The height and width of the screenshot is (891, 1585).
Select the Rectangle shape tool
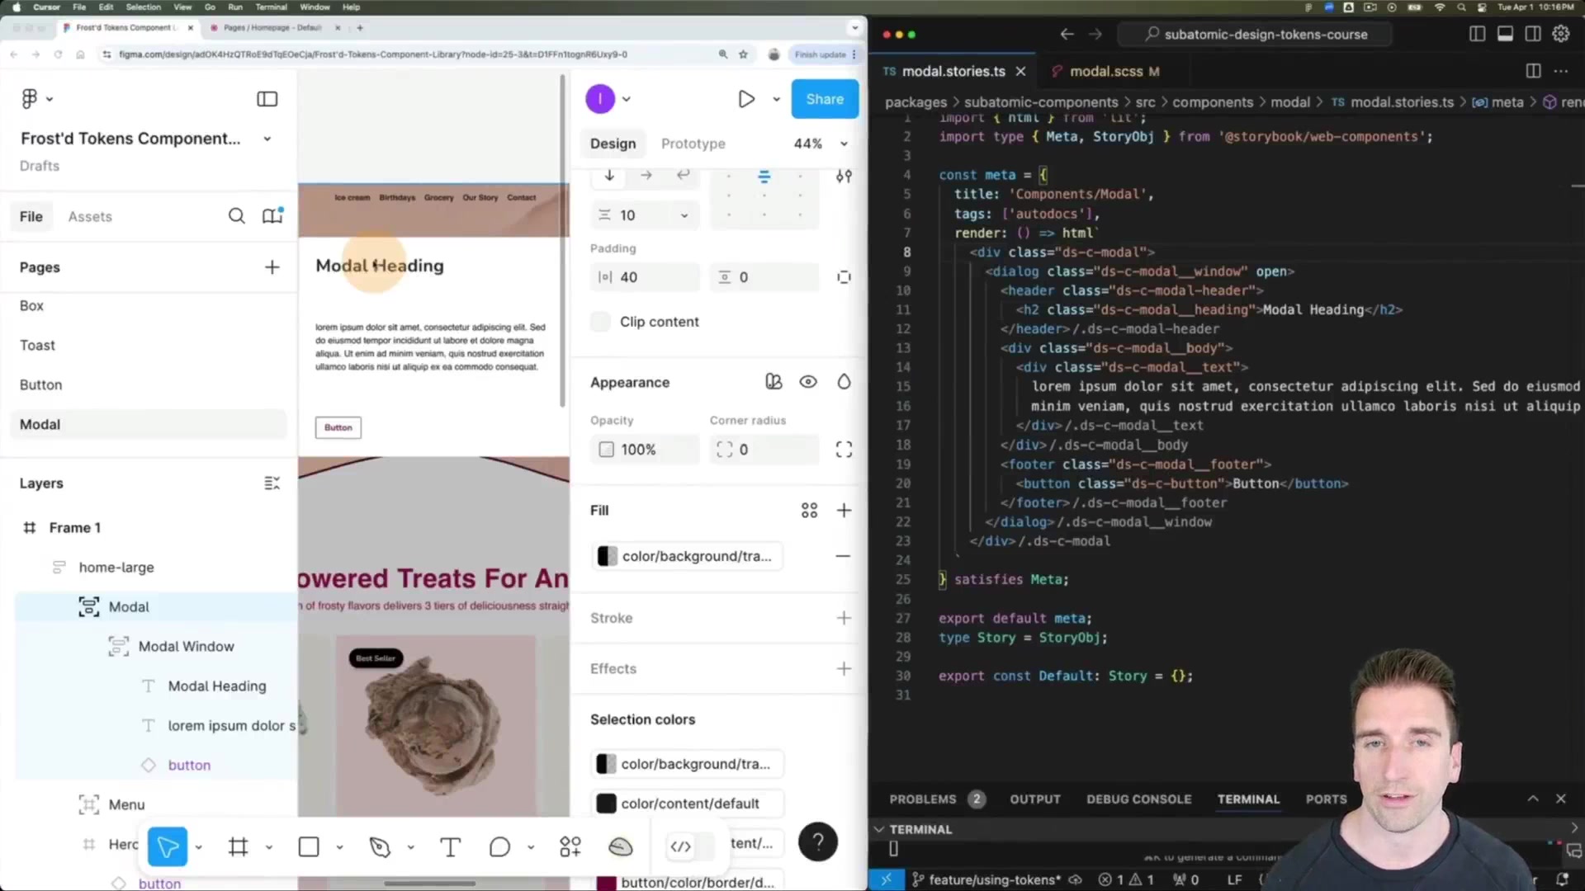pyautogui.click(x=309, y=847)
